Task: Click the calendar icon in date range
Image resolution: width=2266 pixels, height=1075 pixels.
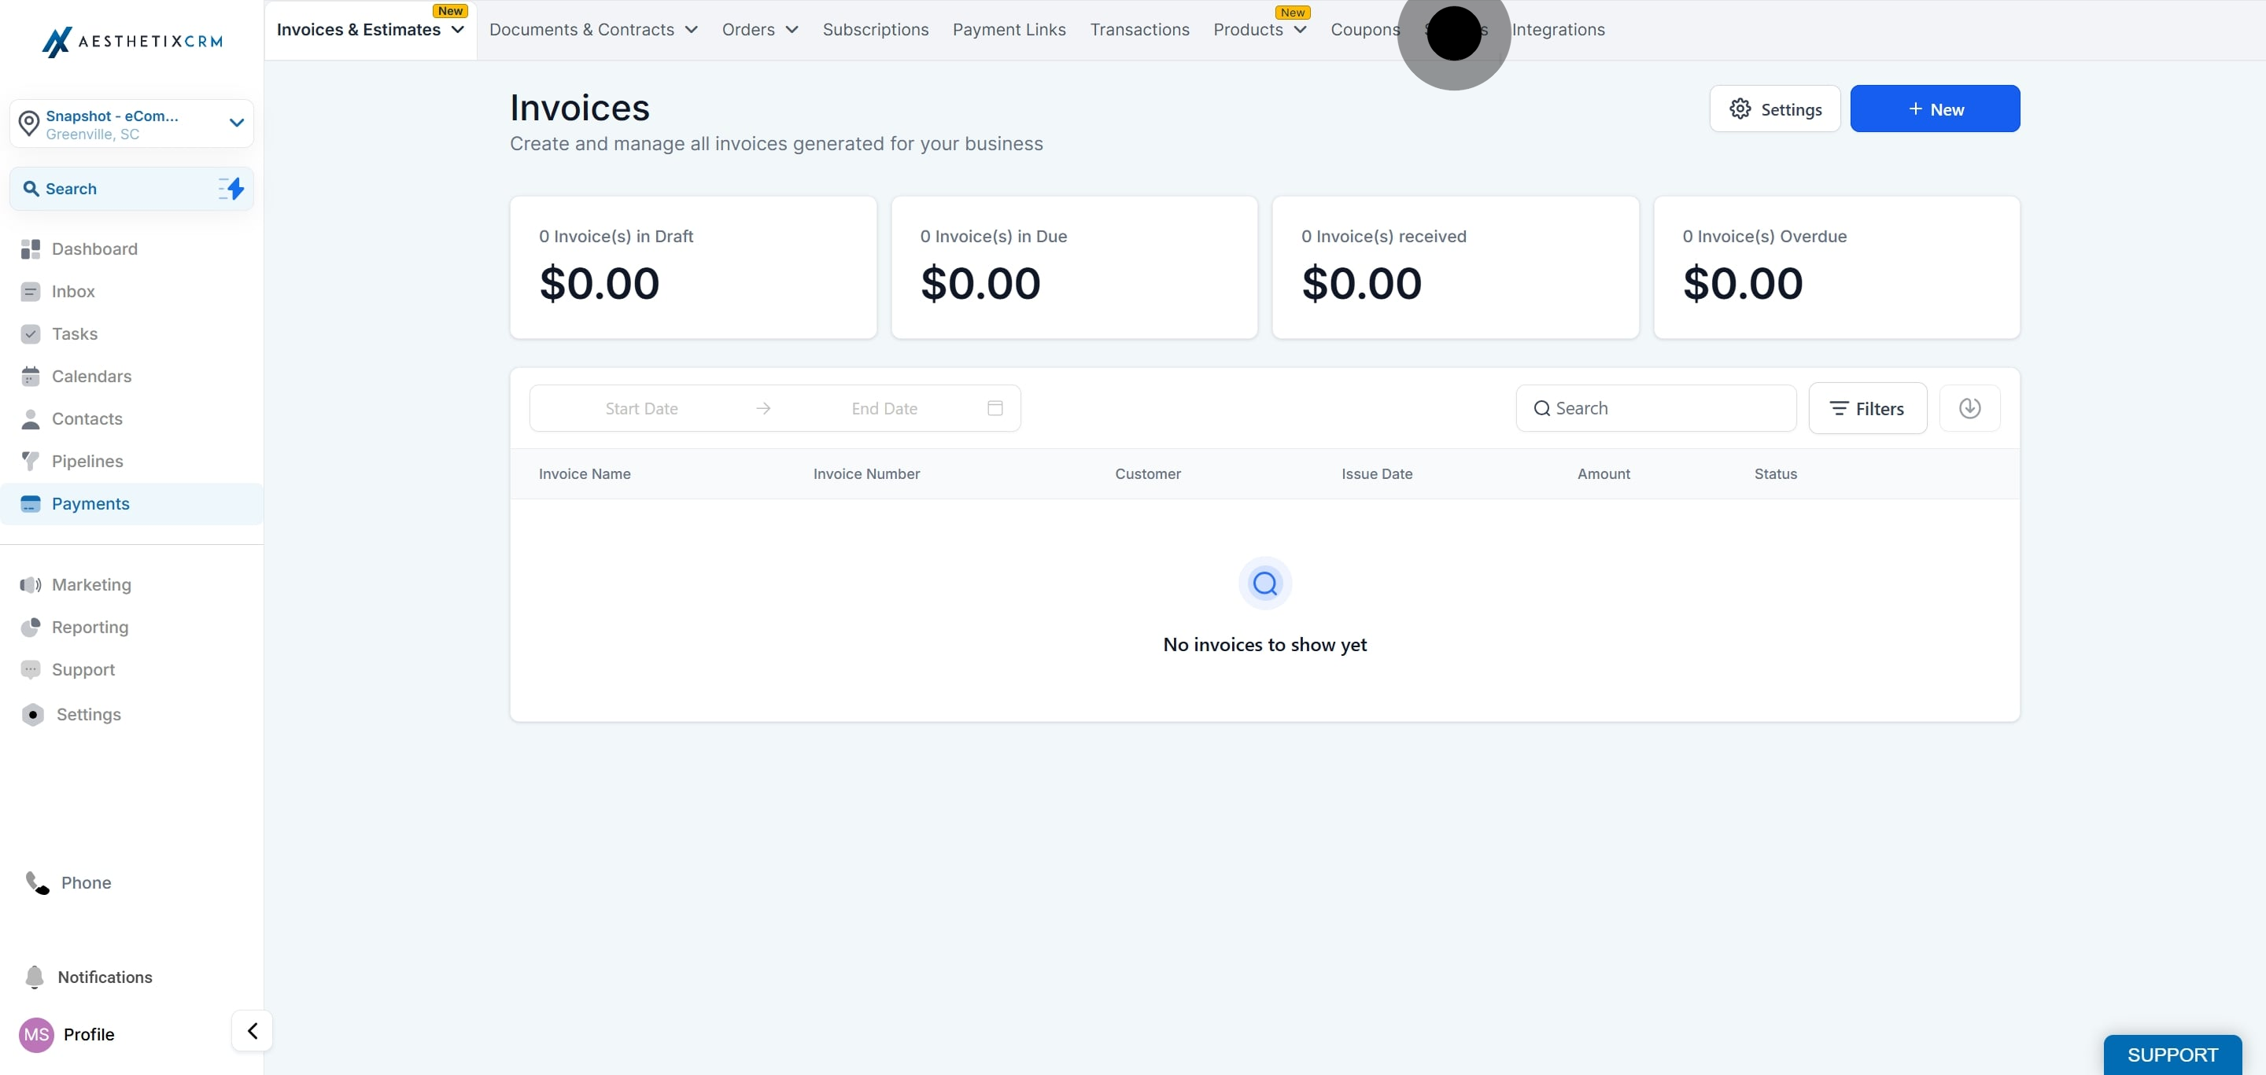Action: coord(994,408)
